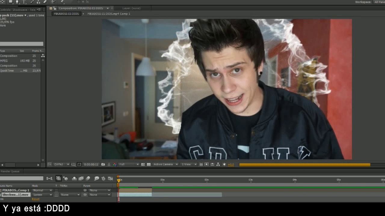Toggle Preserve Transparency box for PIKABOS Comp 1
Screen dimensions: 385x216
tap(56, 190)
